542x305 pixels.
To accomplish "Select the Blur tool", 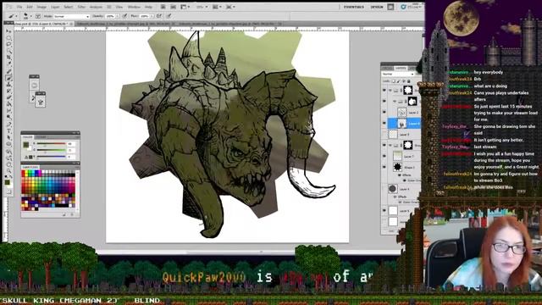I will coord(8,111).
